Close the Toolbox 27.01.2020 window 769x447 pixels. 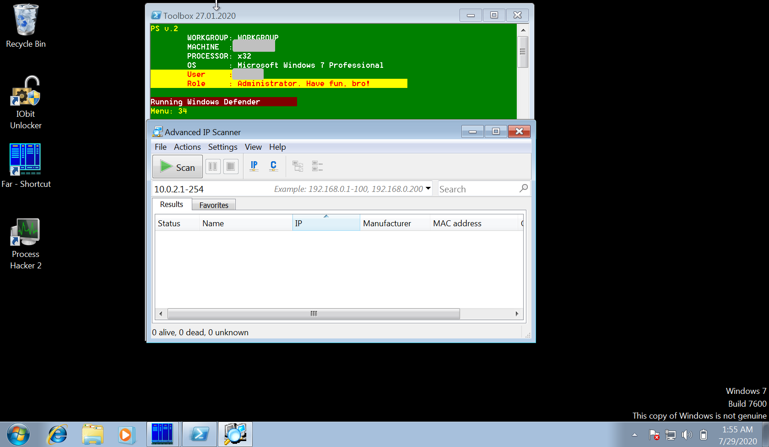click(x=518, y=15)
